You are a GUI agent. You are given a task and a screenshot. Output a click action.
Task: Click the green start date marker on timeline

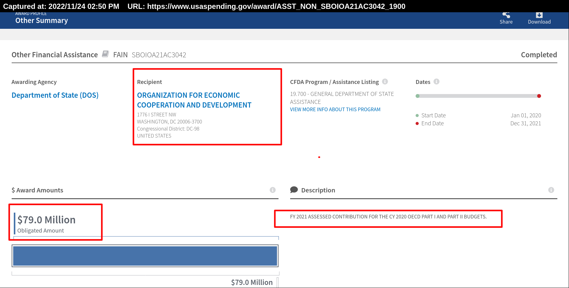417,96
